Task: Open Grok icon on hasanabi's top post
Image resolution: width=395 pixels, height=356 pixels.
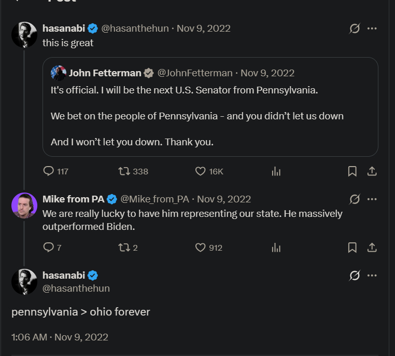Action: coord(355,29)
